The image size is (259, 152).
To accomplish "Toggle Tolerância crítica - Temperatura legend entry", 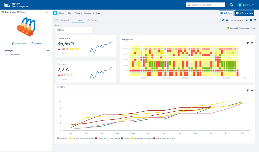I will (107, 138).
